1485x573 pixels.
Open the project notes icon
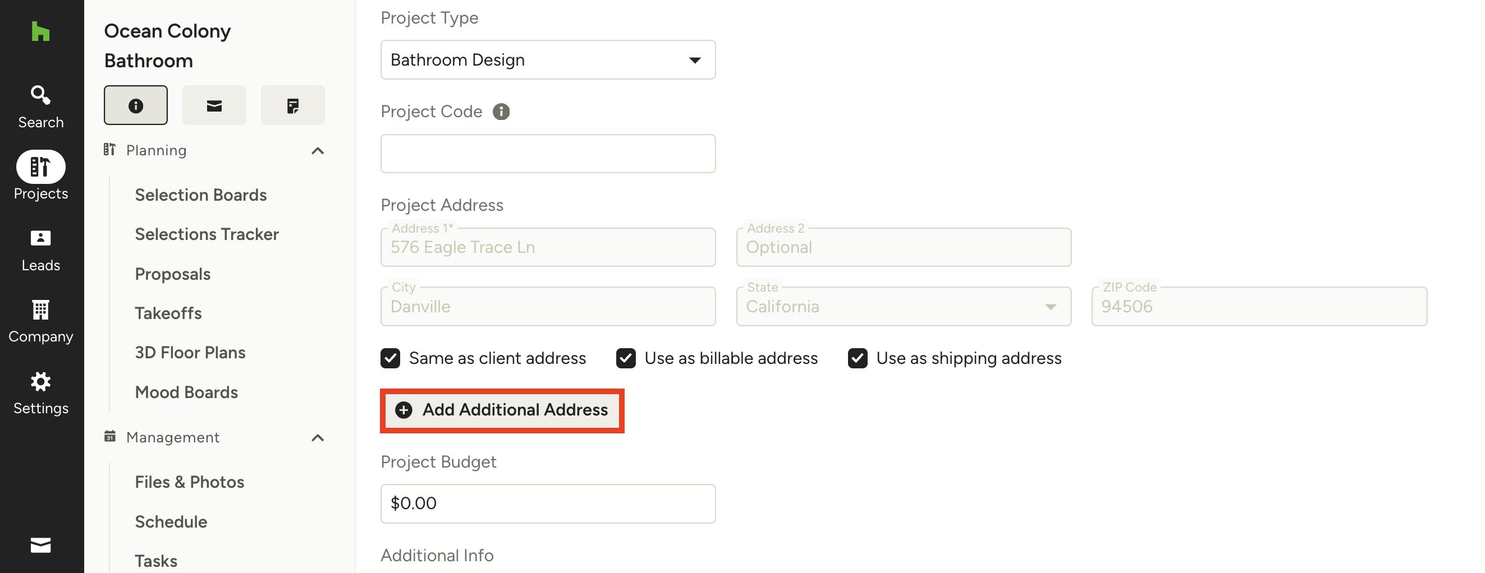tap(292, 105)
